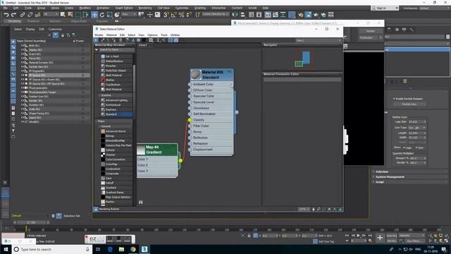Toggle visibility eye for PF Source 001
The image size is (451, 254).
22,75
